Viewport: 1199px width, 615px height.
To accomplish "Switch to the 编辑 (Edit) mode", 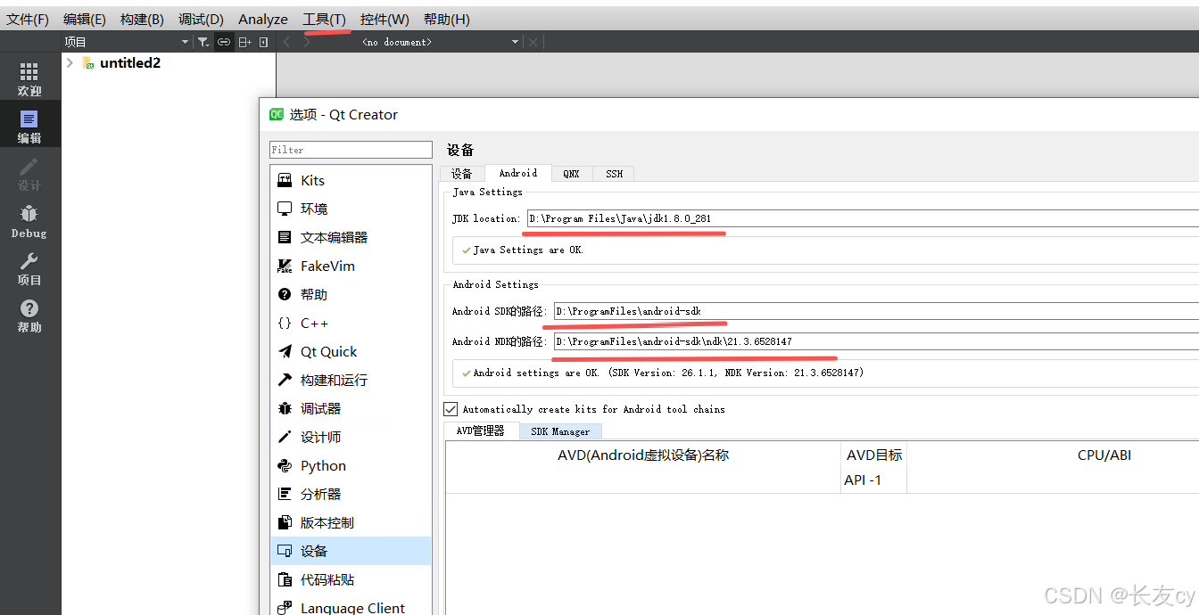I will (29, 125).
